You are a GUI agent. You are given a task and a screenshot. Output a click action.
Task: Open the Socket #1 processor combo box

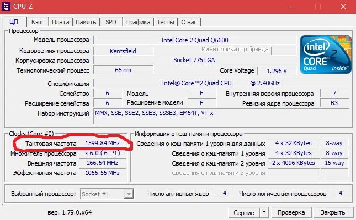point(107,194)
